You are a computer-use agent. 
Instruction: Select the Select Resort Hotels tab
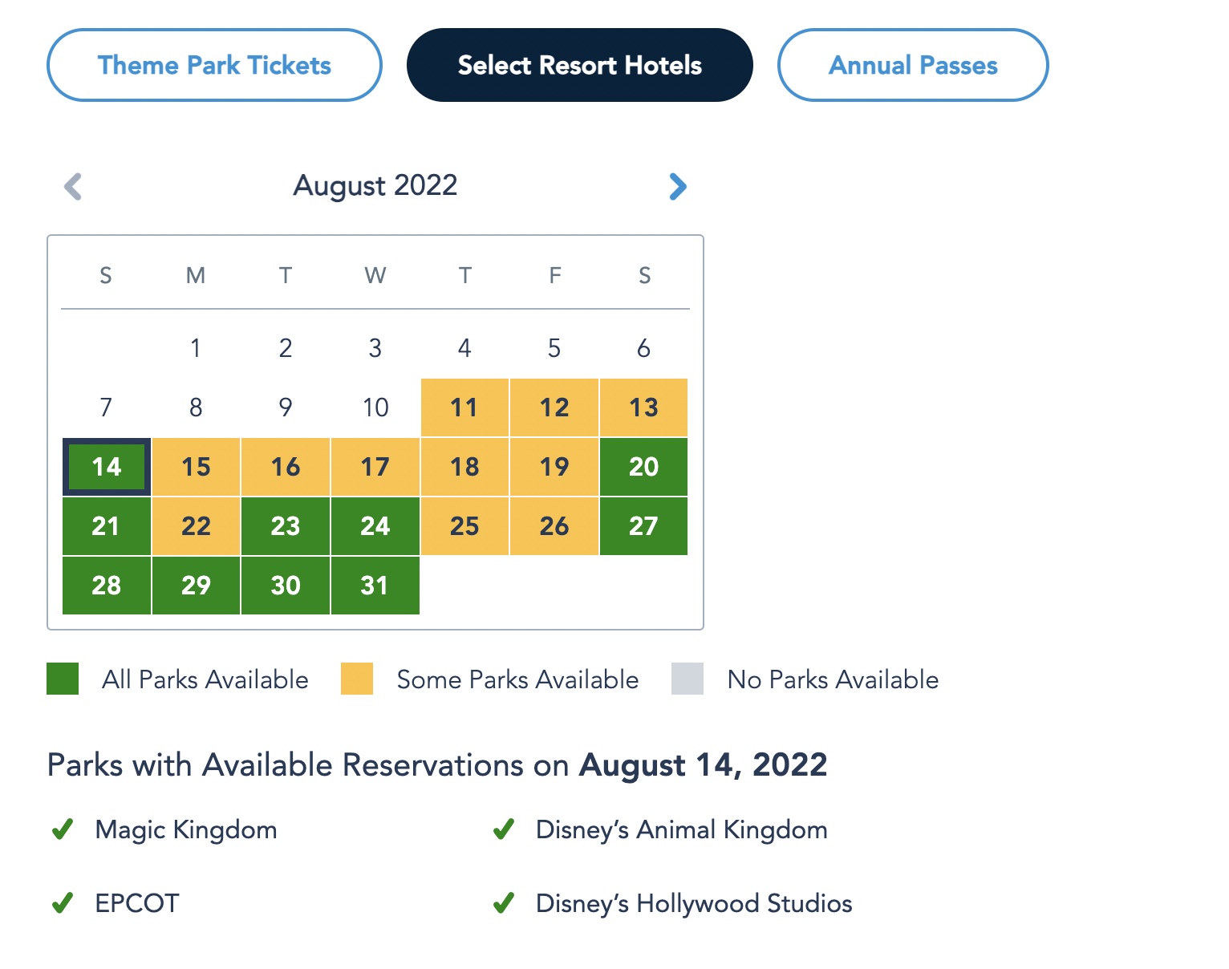point(579,65)
